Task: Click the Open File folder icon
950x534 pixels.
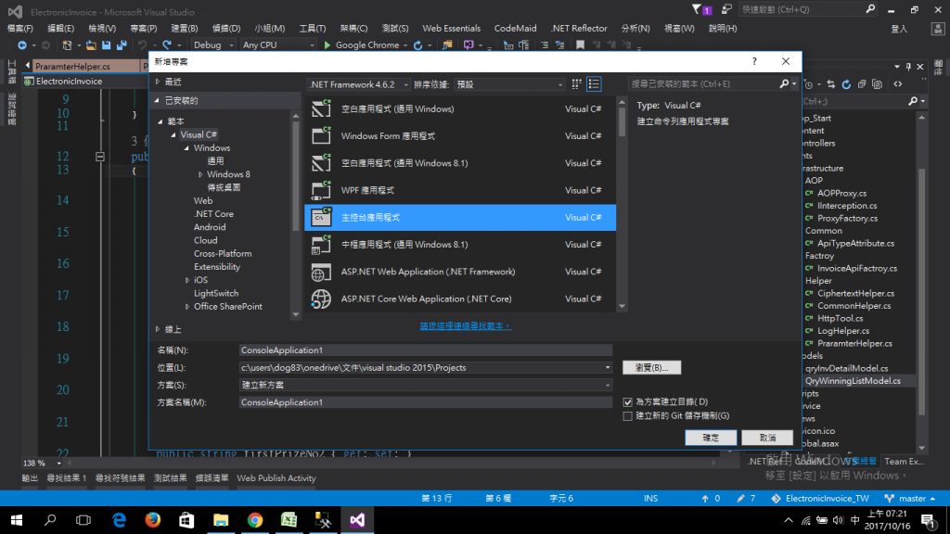Action: [90, 44]
